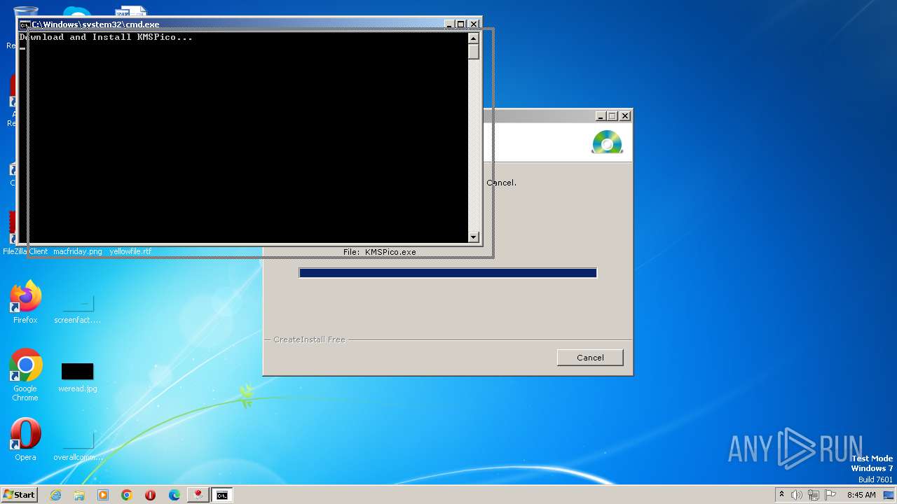Switch to the installer taskbar button
Viewport: 897px width, 504px height.
[x=198, y=495]
